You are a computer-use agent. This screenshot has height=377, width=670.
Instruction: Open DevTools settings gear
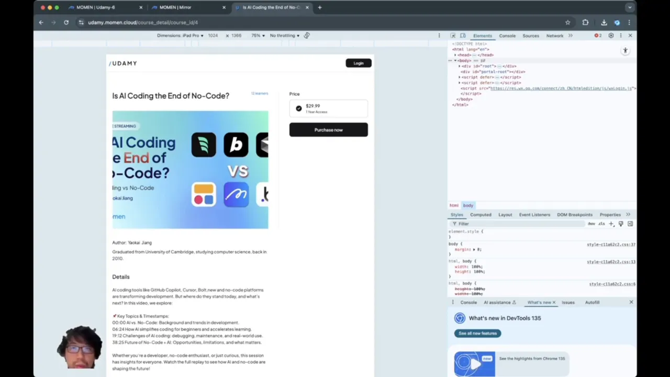[611, 36]
